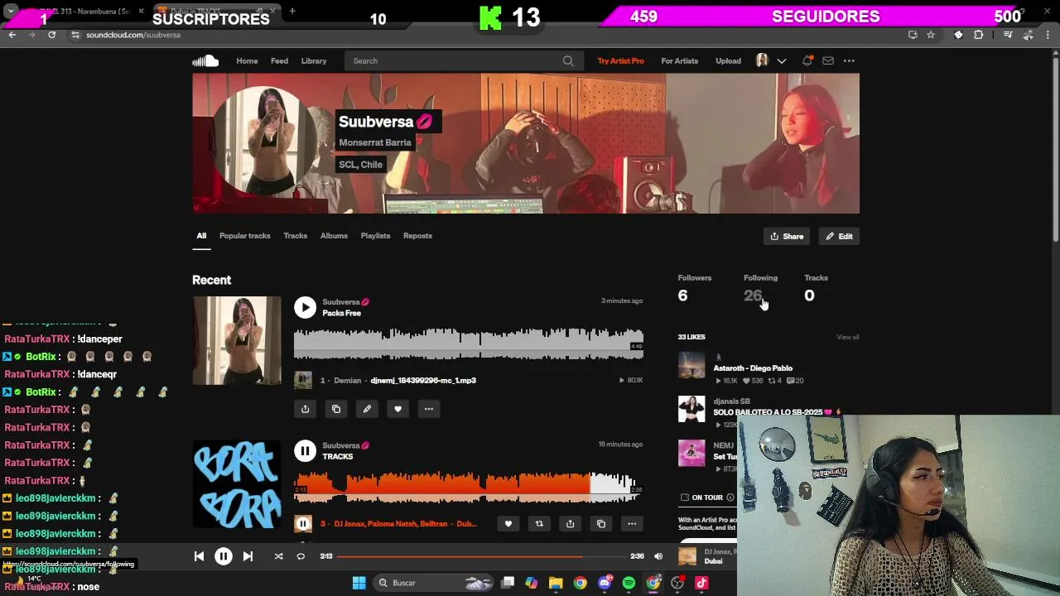Copy TRACKS playlist link

(601, 523)
